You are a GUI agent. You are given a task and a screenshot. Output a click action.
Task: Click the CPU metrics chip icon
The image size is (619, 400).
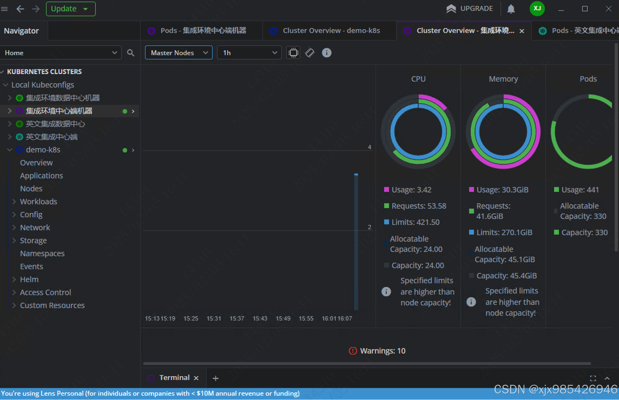(293, 53)
